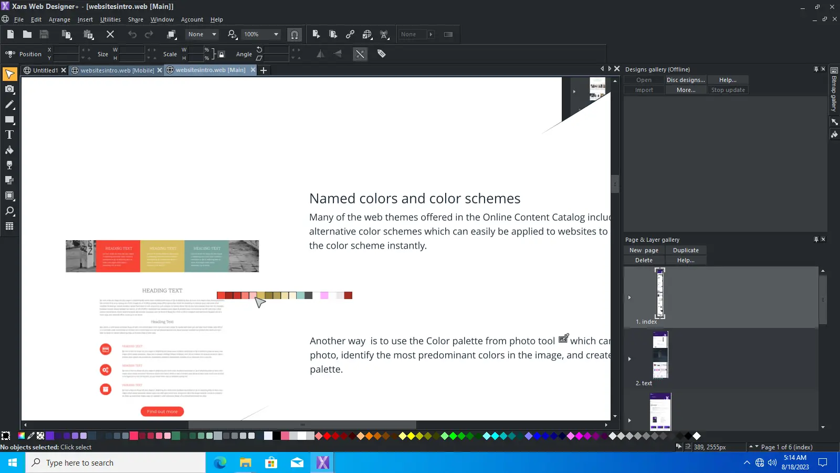Publish website using the antenna icon
Screen dimensions: 840x473
coord(385,34)
